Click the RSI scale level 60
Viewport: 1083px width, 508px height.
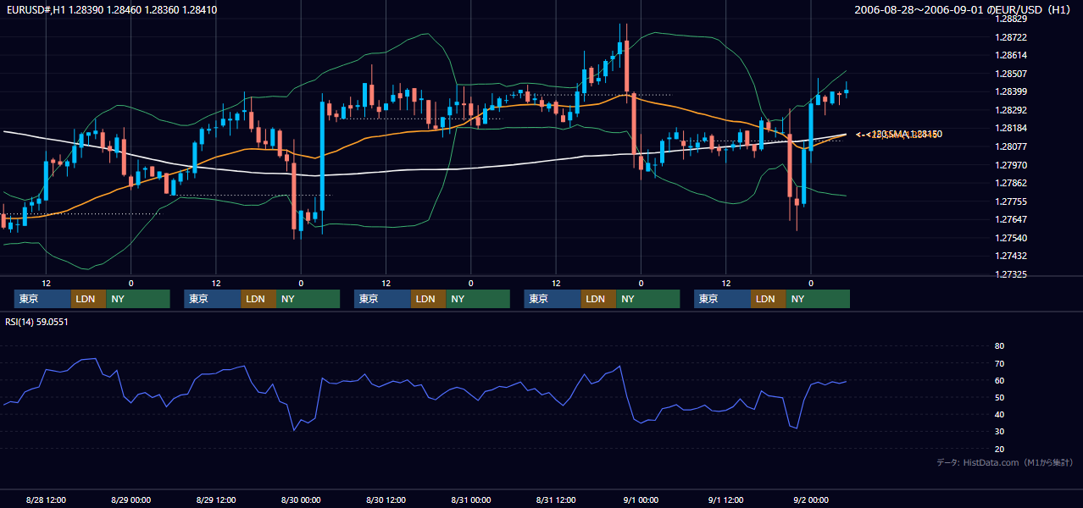pyautogui.click(x=999, y=380)
